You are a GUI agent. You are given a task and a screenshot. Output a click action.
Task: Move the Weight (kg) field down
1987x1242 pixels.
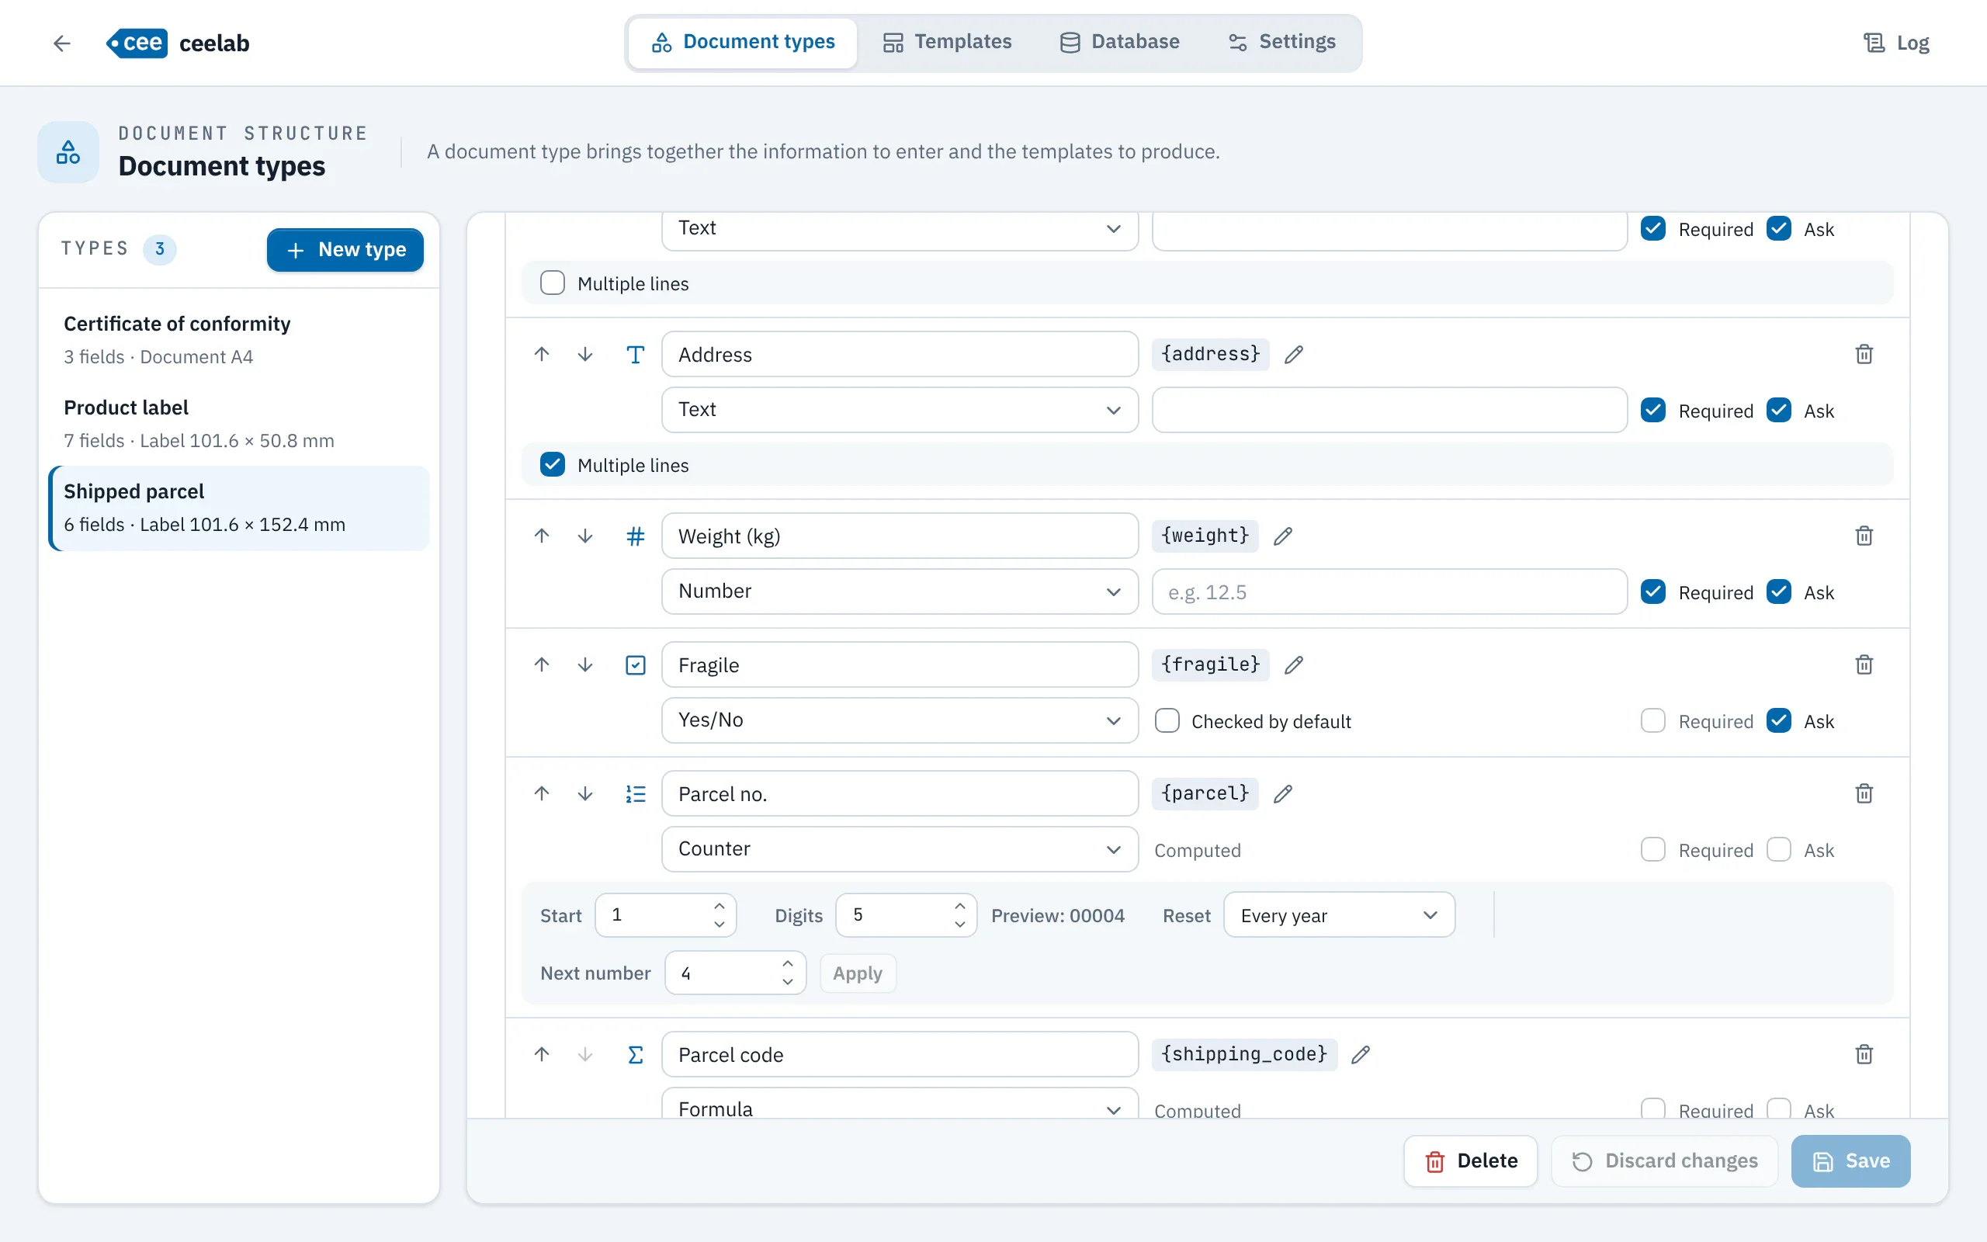coord(584,536)
